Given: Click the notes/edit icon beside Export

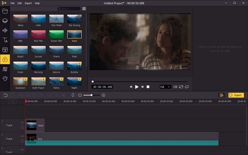Looking at the screenshot, I should click(x=222, y=95).
